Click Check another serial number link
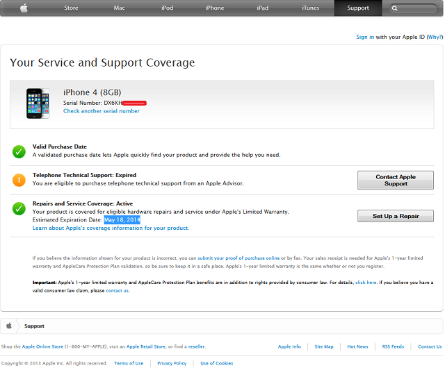This screenshot has height=368, width=445. point(102,111)
